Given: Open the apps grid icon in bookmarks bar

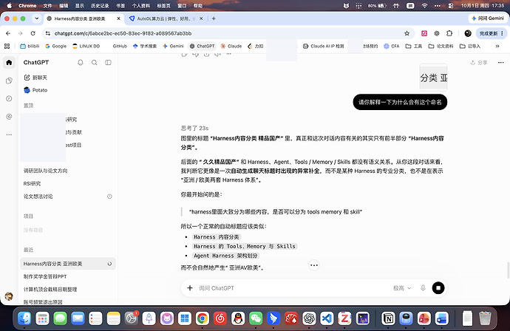Looking at the screenshot, I should pyautogui.click(x=7, y=46).
